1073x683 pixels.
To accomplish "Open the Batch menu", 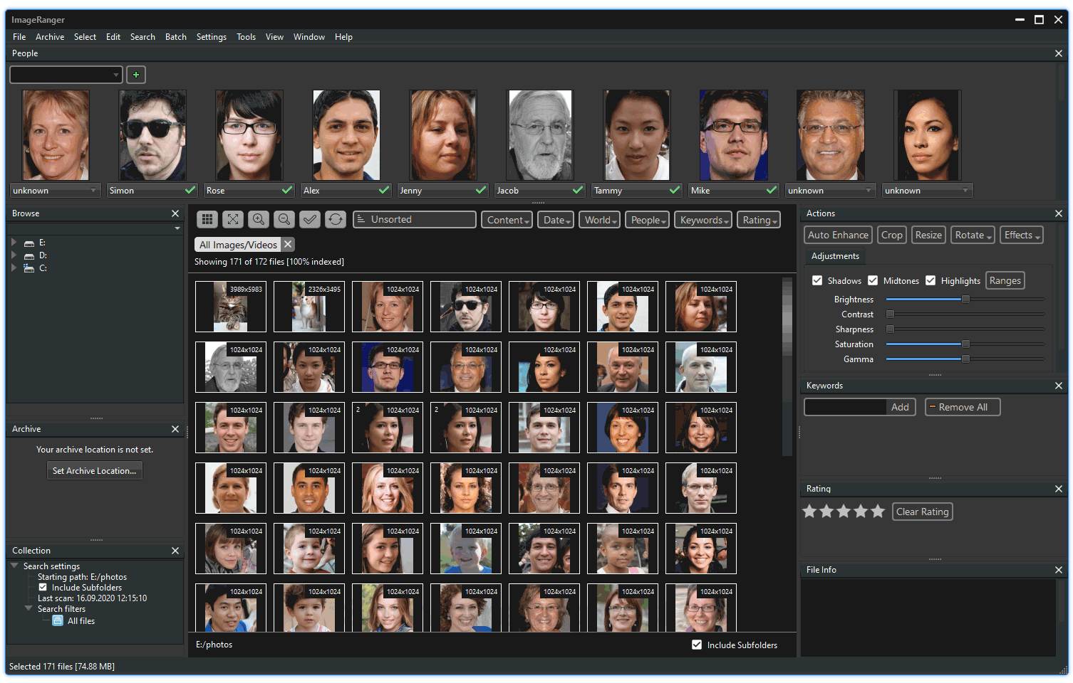I will (175, 36).
